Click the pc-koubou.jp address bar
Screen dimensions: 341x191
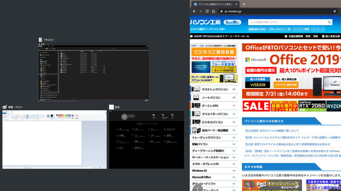278,11
